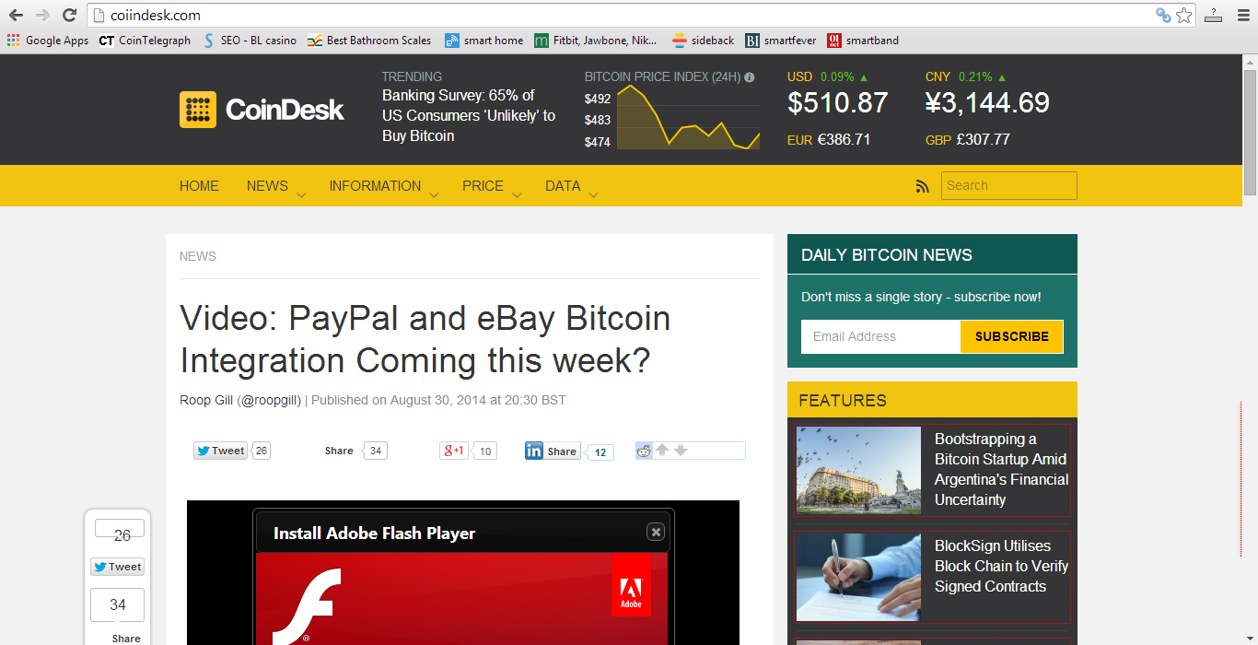The height and width of the screenshot is (645, 1258).
Task: Open the BlockSign signing contract thumbnail
Action: [x=858, y=577]
